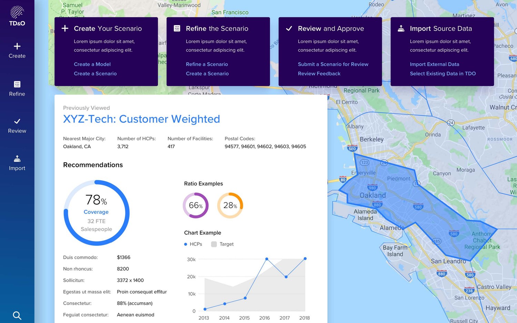
Task: Click the 2013 data point on chart
Action: point(205,309)
